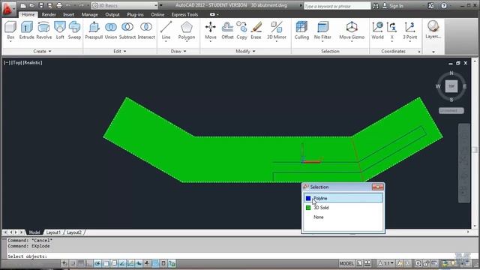The height and width of the screenshot is (270, 480).
Task: Open the 3D Basics workspace dropdown
Action: click(124, 5)
